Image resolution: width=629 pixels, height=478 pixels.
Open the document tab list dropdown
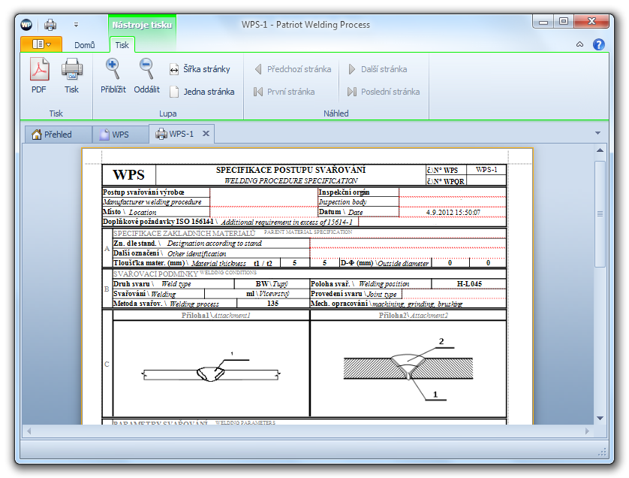[x=597, y=133]
